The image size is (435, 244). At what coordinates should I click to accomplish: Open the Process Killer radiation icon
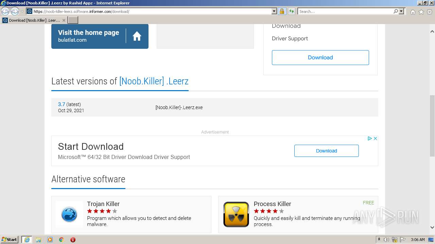pyautogui.click(x=236, y=214)
